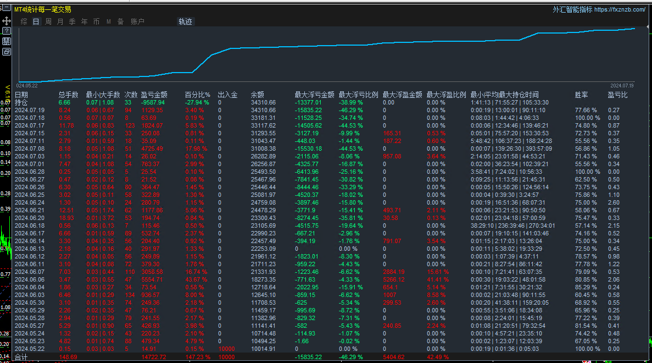Click the overlapping windows restore icon

[x=6, y=52]
